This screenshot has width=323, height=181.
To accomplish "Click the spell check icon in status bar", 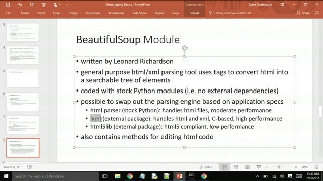I will click(x=29, y=167).
